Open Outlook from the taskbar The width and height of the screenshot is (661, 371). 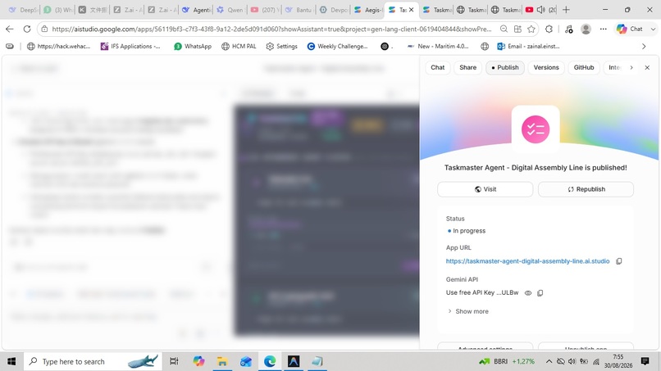(x=246, y=361)
